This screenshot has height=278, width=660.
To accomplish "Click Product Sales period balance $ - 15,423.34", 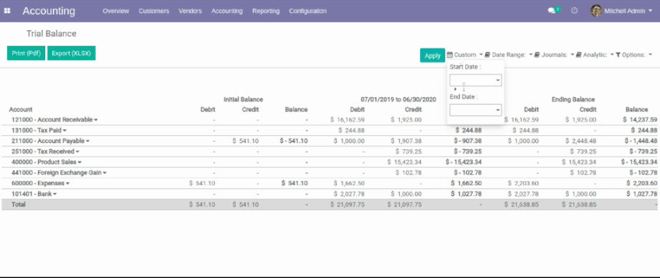I will (x=464, y=162).
